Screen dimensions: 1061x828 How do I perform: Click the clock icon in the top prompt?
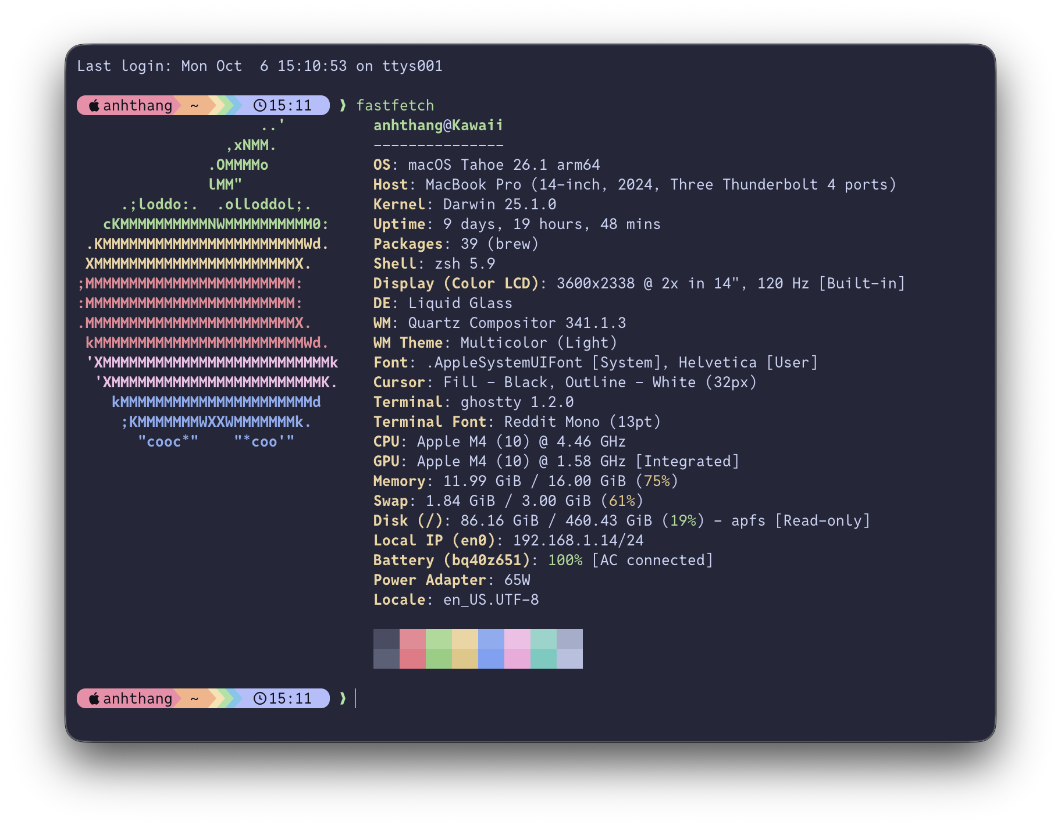pyautogui.click(x=260, y=105)
